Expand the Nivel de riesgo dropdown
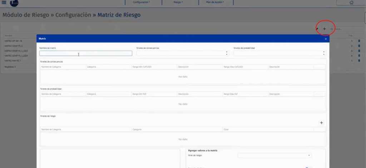 (274, 156)
